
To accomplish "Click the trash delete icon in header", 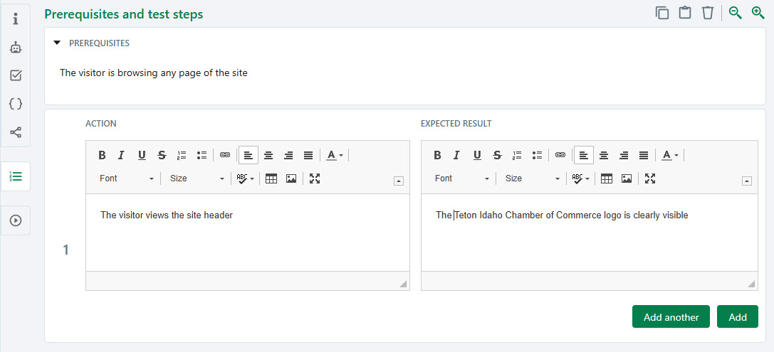I will point(707,13).
